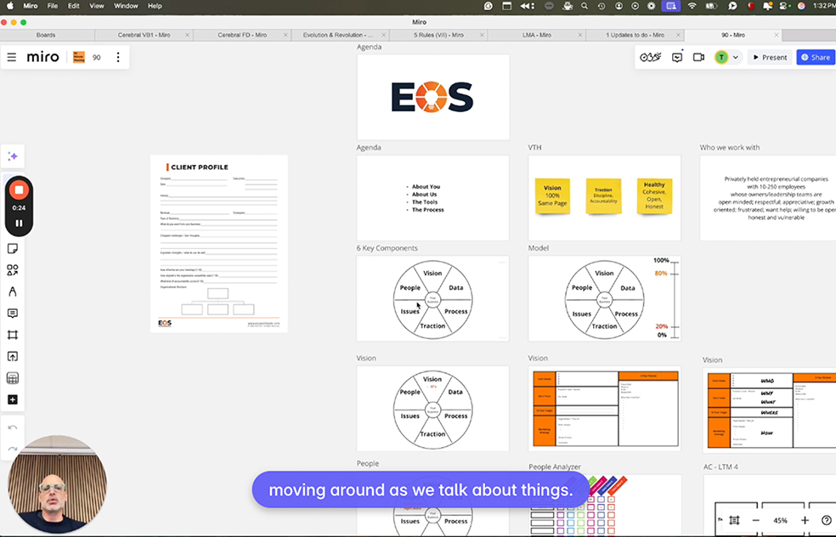Switch to the 1 Updates to do tab

pos(635,35)
